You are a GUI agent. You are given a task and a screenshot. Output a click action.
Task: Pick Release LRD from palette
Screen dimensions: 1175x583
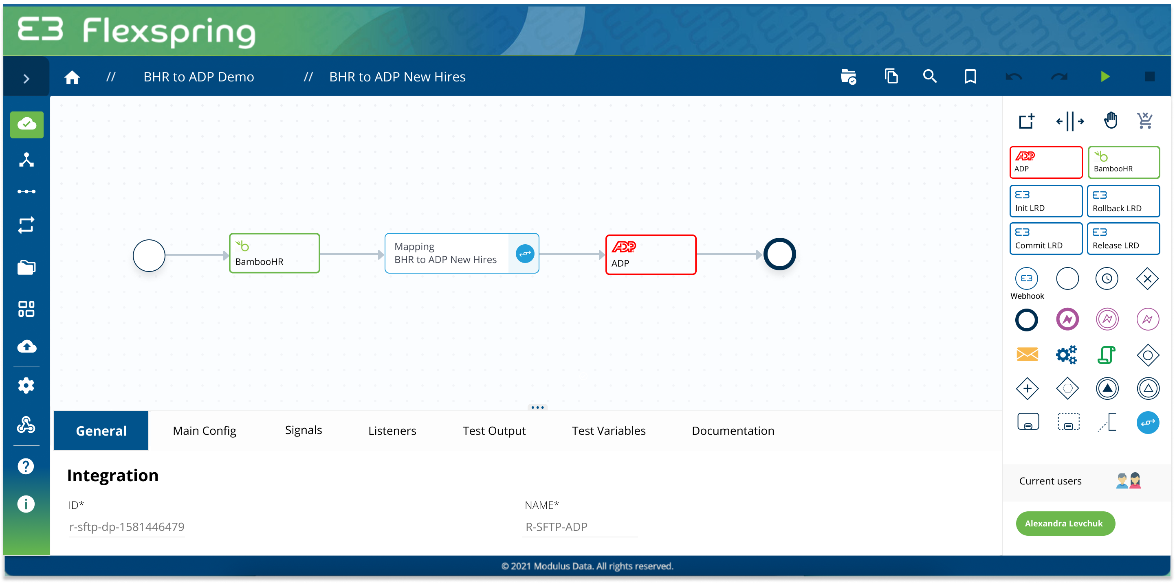pyautogui.click(x=1123, y=239)
